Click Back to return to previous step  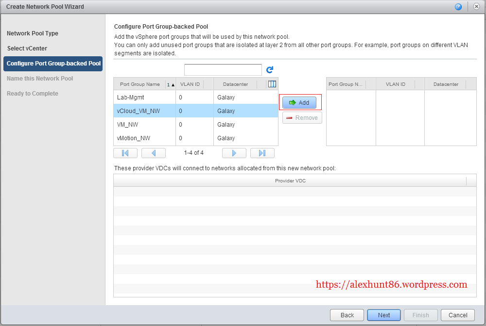[347, 315]
